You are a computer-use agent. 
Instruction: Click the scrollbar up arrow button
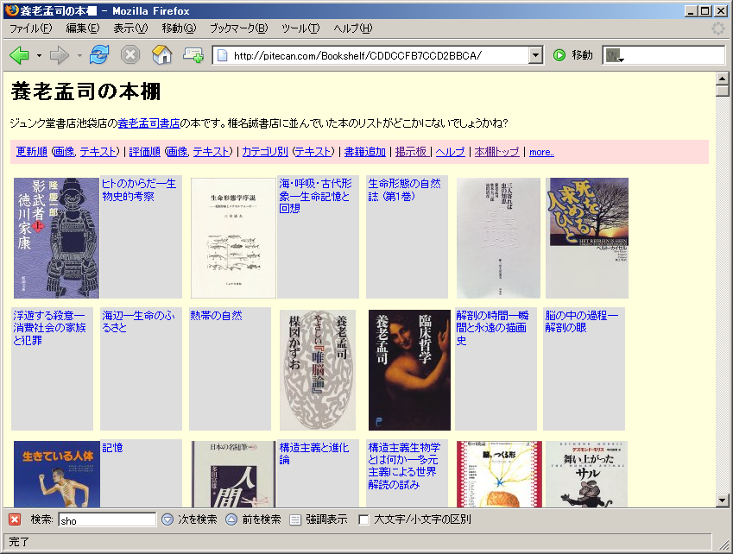tap(723, 79)
